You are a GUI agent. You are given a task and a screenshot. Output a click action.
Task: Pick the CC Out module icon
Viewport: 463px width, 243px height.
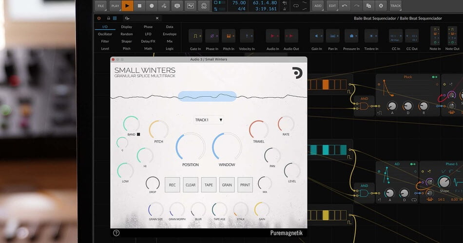412,36
